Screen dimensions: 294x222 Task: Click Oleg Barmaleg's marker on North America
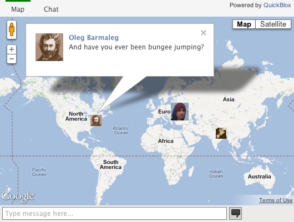click(96, 120)
